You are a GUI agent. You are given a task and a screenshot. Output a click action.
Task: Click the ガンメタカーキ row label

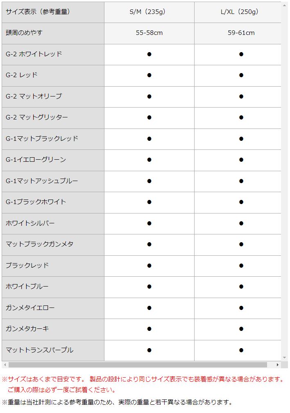[x=53, y=329]
